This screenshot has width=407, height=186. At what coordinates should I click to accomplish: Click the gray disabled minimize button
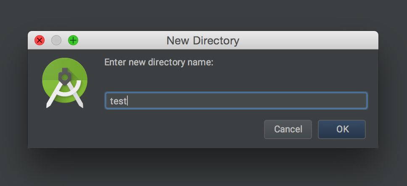pyautogui.click(x=56, y=40)
